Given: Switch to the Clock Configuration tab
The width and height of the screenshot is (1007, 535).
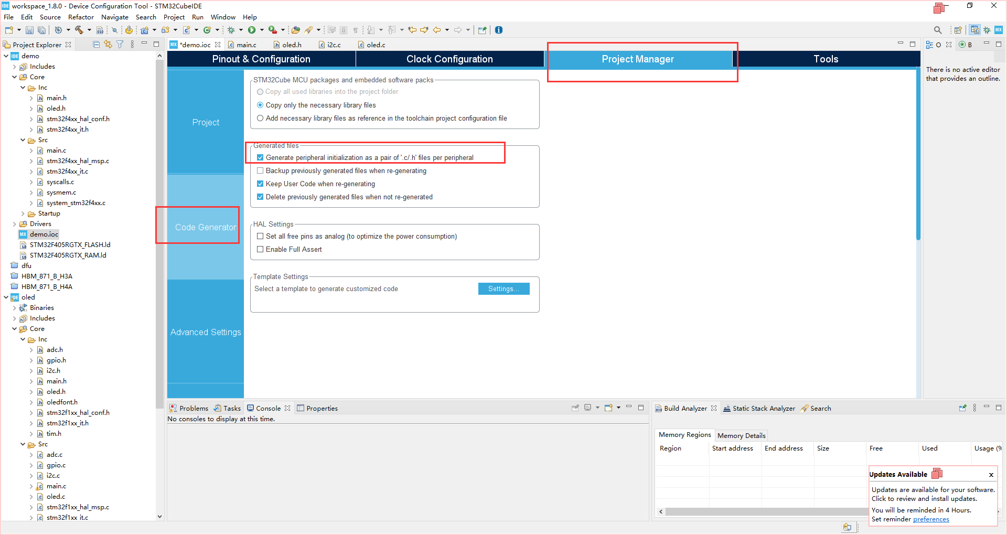Looking at the screenshot, I should pyautogui.click(x=449, y=59).
